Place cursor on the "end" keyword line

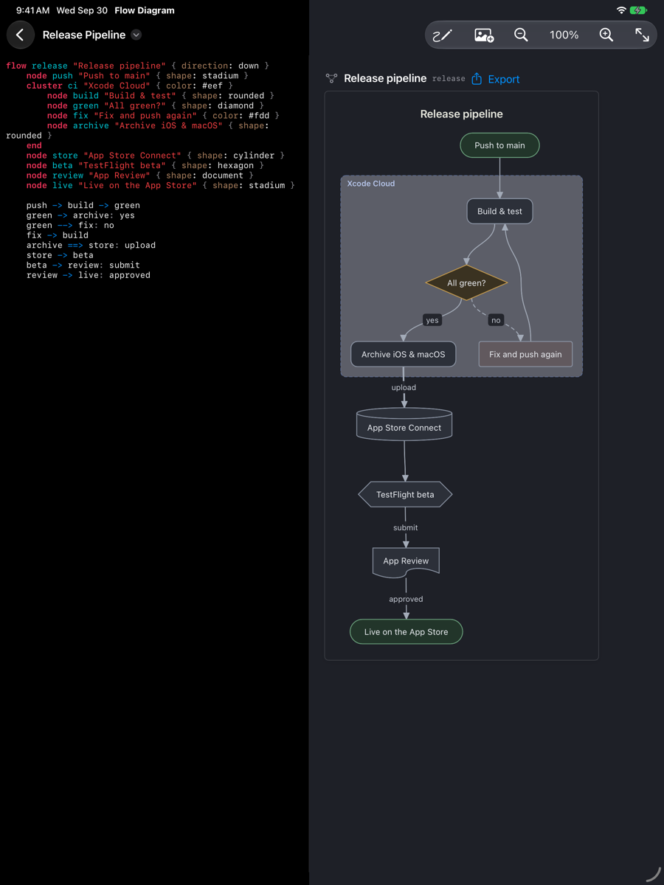tap(34, 145)
